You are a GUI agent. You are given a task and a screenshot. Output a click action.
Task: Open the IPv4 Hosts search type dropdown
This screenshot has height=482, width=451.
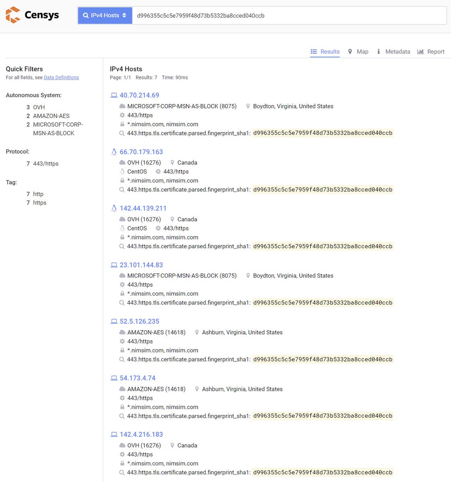tap(105, 16)
